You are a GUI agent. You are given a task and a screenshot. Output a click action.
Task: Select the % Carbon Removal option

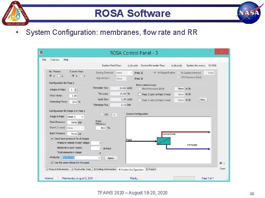(x=178, y=73)
